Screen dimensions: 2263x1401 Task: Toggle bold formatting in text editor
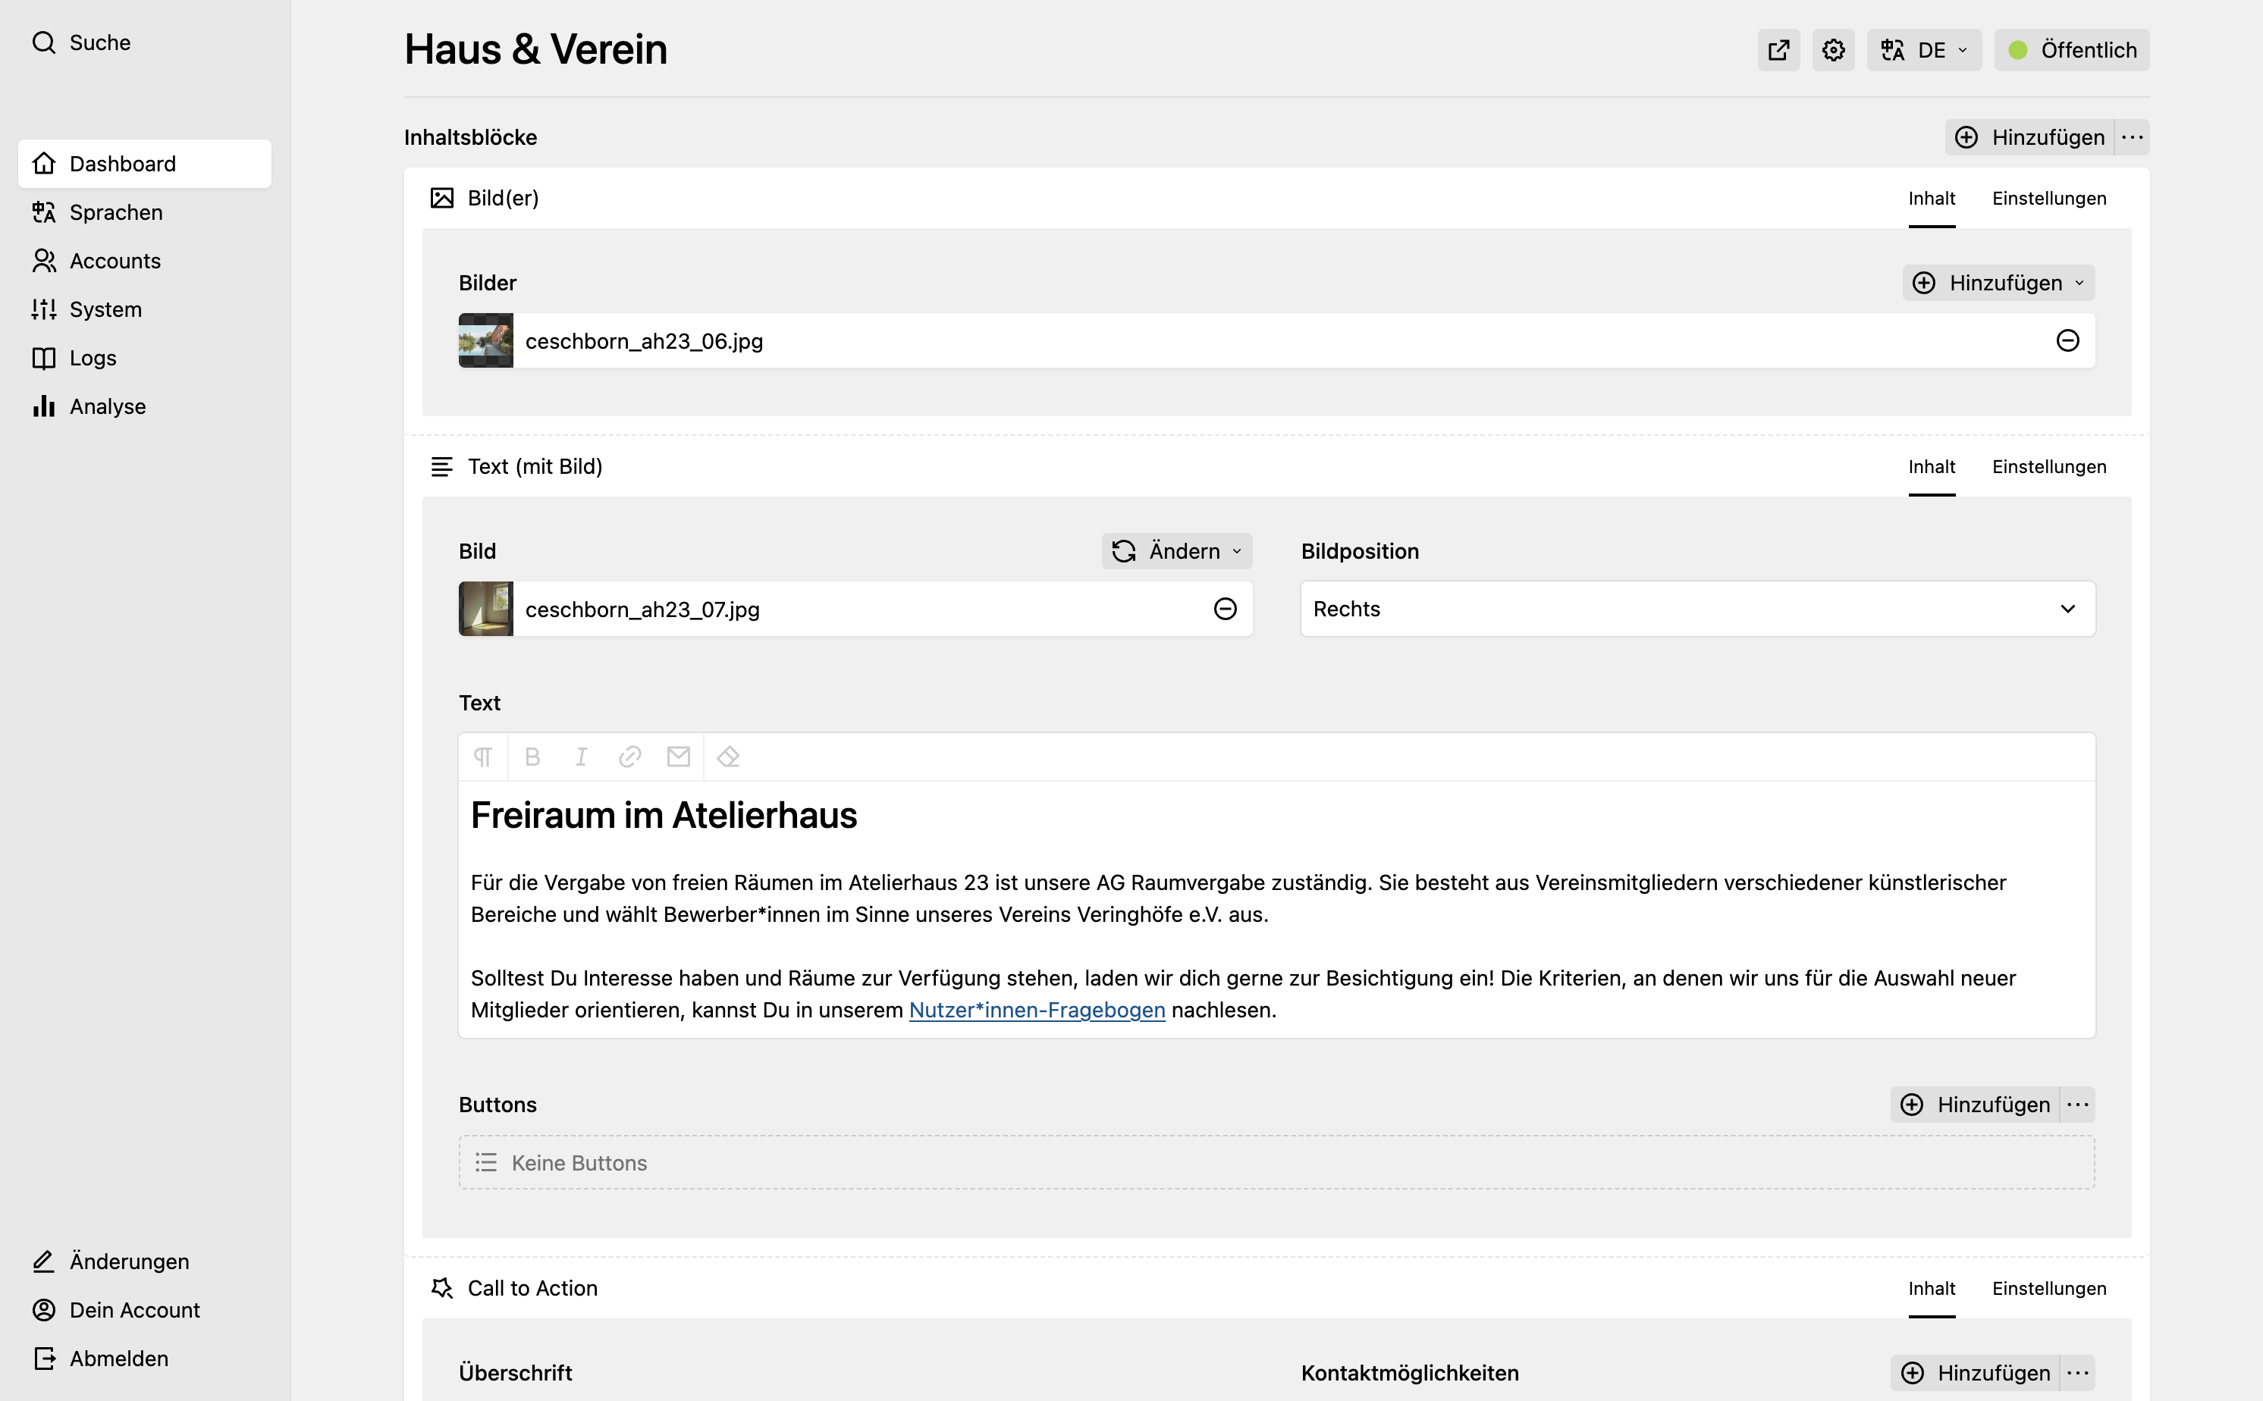point(532,757)
